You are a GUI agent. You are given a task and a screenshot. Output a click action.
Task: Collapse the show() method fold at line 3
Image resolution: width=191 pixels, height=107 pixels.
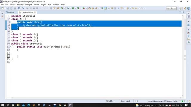(10, 22)
